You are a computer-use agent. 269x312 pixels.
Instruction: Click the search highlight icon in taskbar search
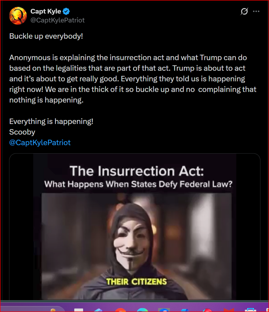tap(53, 310)
